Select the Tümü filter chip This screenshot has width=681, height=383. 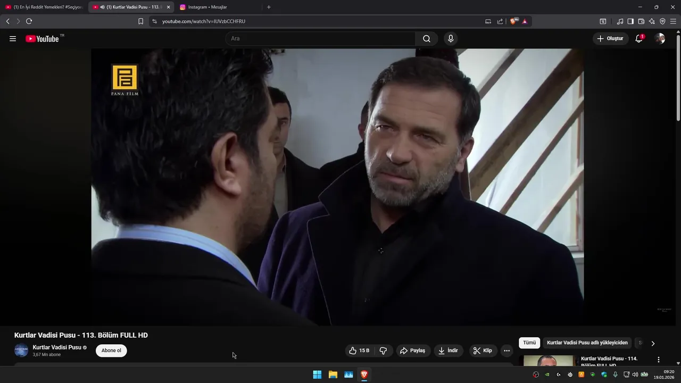pyautogui.click(x=529, y=343)
